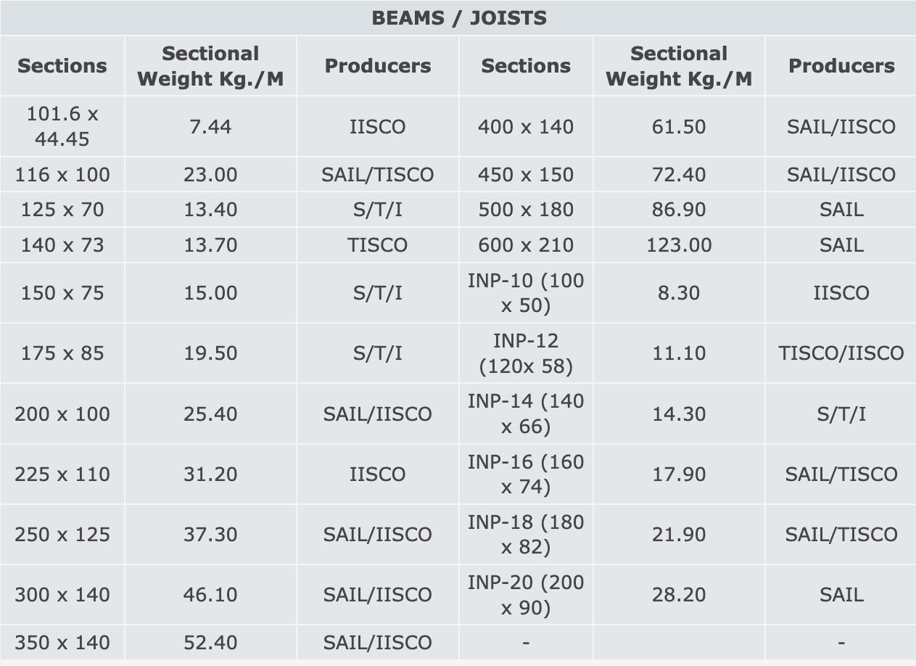Select the 350 x 140 section cell
This screenshot has height=666, width=916.
click(x=62, y=643)
